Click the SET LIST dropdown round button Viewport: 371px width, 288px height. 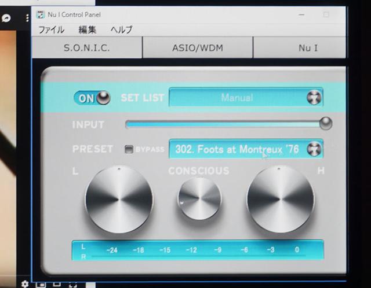pos(314,98)
